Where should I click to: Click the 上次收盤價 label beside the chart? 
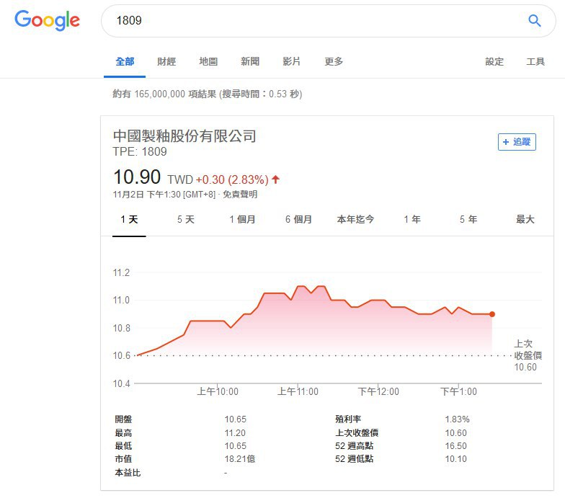pyautogui.click(x=528, y=350)
